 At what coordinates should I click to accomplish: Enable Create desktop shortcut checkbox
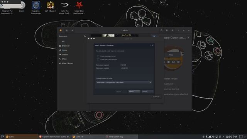point(98,56)
